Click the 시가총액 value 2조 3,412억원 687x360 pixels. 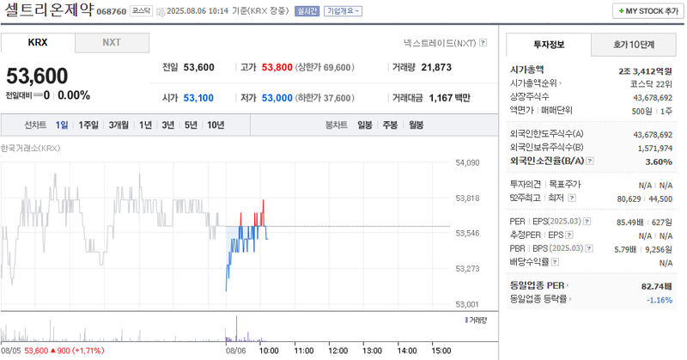[645, 70]
